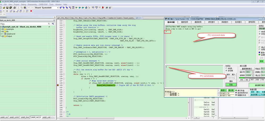The width and height of the screenshot is (265, 121).
Task: Select HEX码 radio in 发码区 send area
Action: tap(226, 68)
